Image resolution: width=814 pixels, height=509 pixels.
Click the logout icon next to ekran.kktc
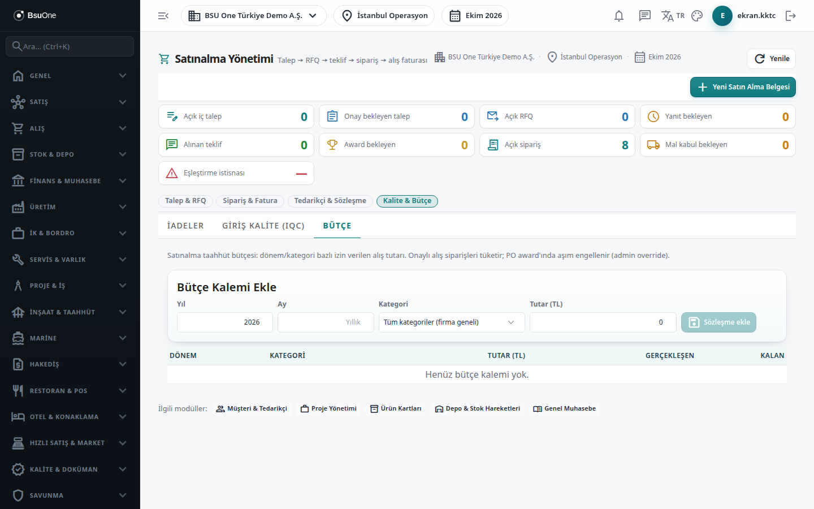(x=791, y=16)
